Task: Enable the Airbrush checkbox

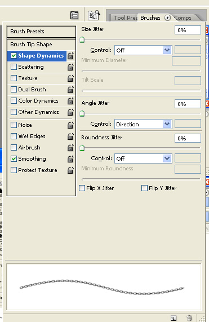Action: tap(14, 148)
